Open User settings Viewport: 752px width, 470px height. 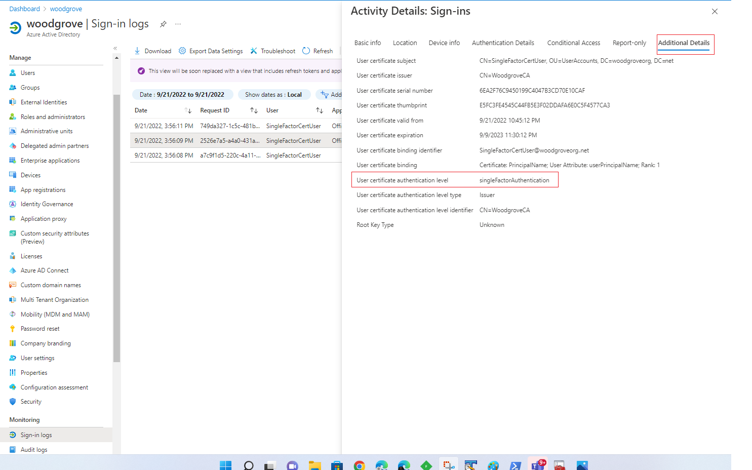37,358
